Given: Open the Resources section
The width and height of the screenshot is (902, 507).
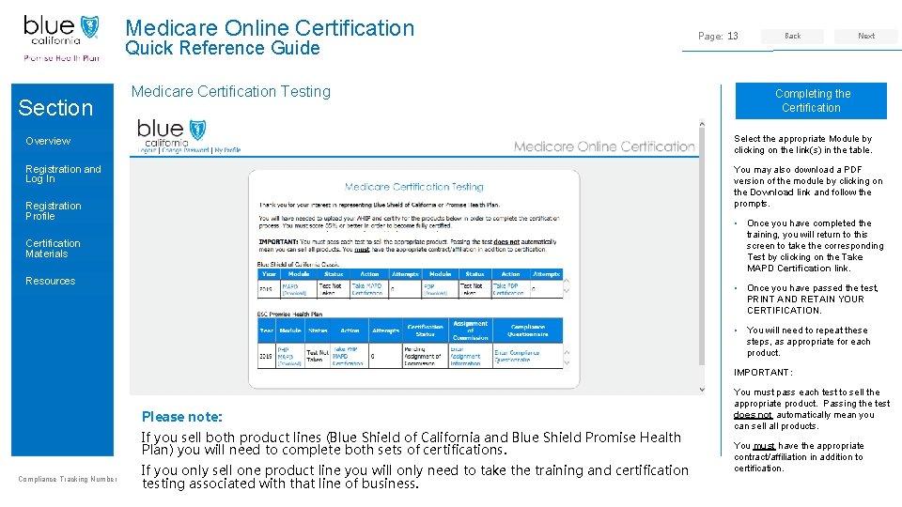Looking at the screenshot, I should point(50,281).
